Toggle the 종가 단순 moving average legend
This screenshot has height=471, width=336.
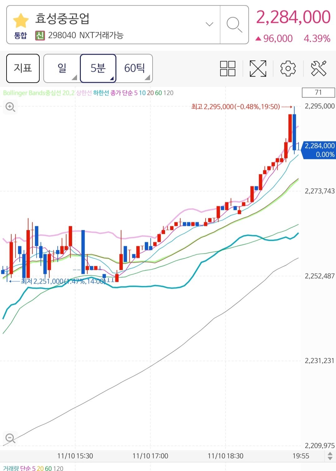coord(122,93)
